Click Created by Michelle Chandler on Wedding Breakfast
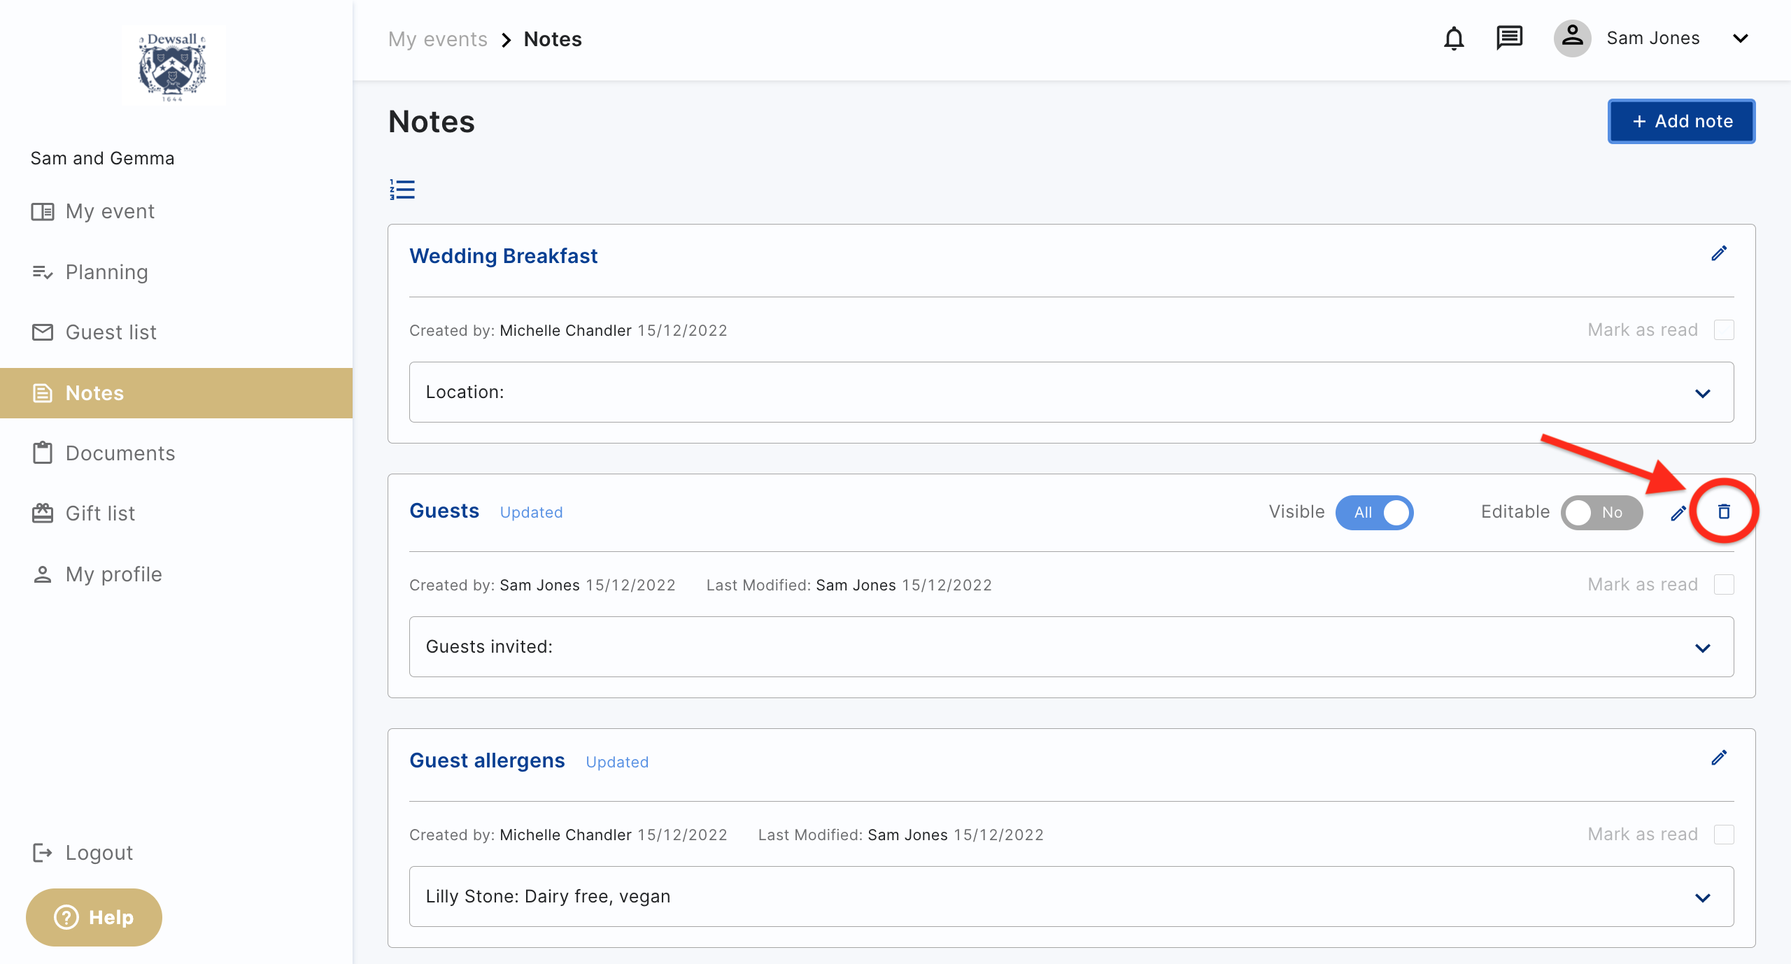1791x964 pixels. tap(568, 330)
